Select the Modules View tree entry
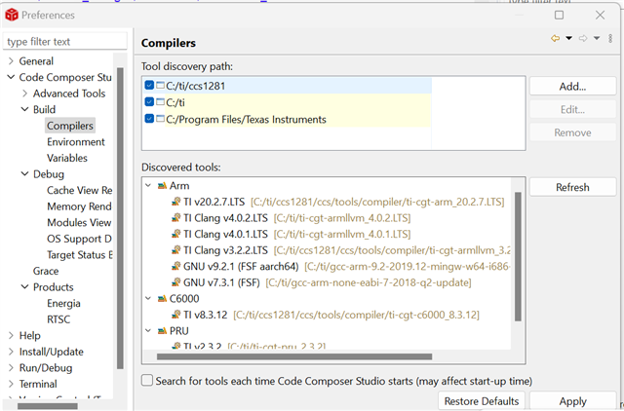The image size is (624, 411). tap(79, 222)
